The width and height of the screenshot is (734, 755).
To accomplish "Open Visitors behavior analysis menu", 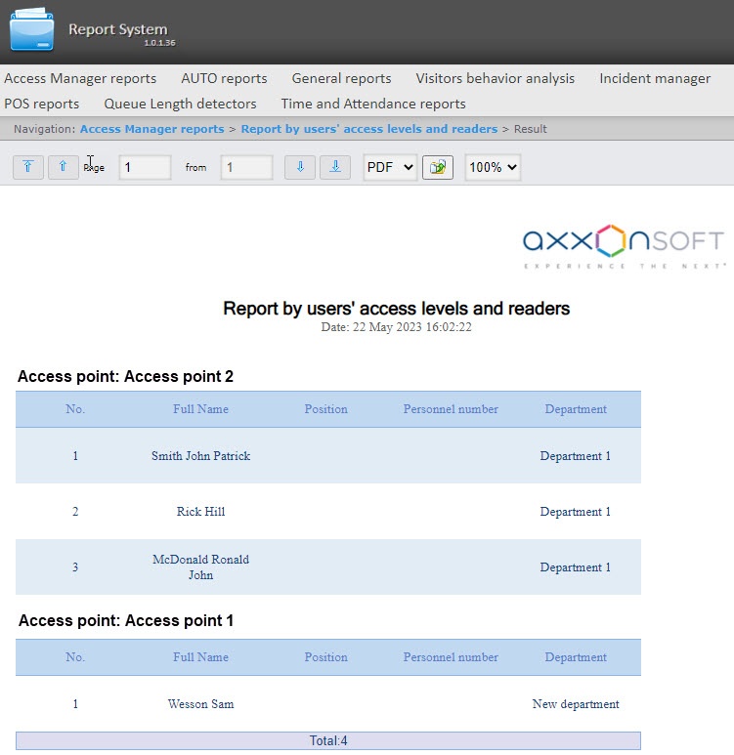I will coord(495,78).
